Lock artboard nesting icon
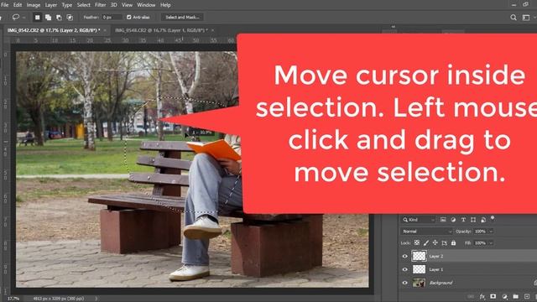The height and width of the screenshot is (302, 537). click(444, 242)
